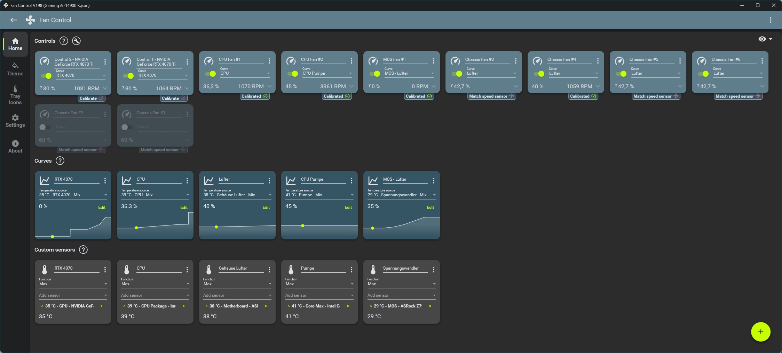Click the Lüfter curve graph icon
782x353 pixels.
click(209, 181)
